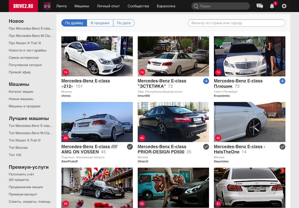The image size is (299, 208).
Task: Open photo of white «212» at gas station
Action: [97, 56]
